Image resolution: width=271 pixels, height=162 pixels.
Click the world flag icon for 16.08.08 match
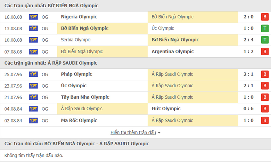(x=33, y=17)
